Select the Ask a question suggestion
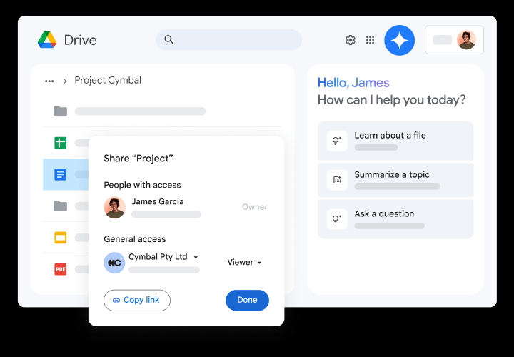The width and height of the screenshot is (514, 357). click(395, 219)
